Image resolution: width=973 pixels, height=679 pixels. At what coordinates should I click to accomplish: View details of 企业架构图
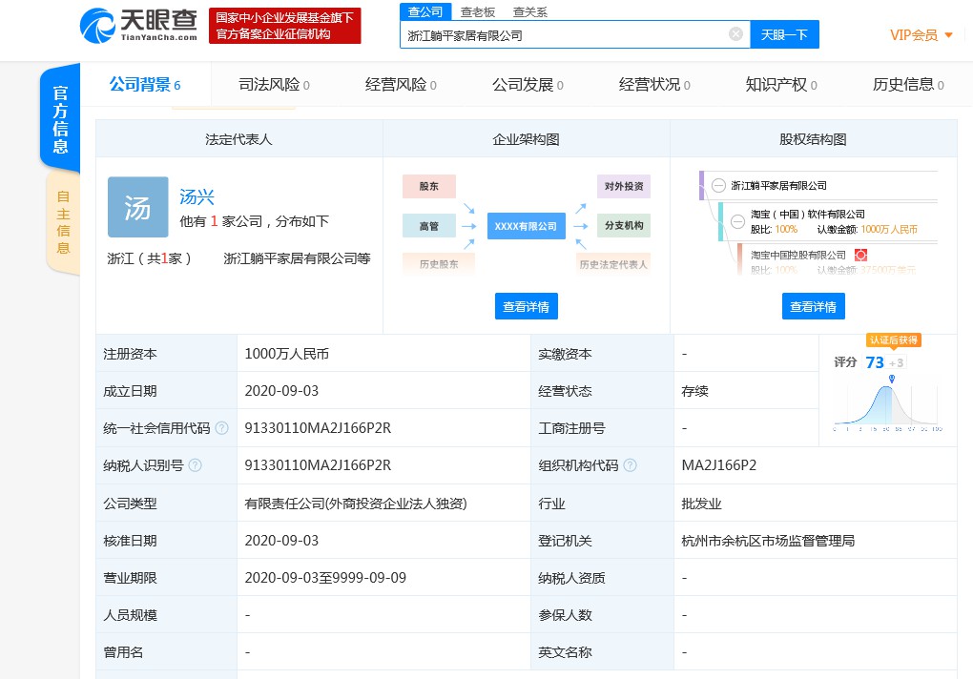pyautogui.click(x=527, y=306)
